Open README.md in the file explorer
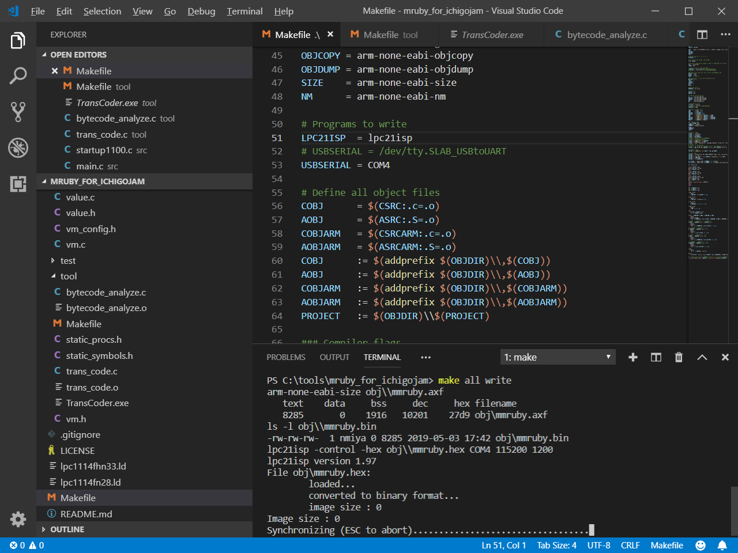This screenshot has width=738, height=553. [x=86, y=514]
